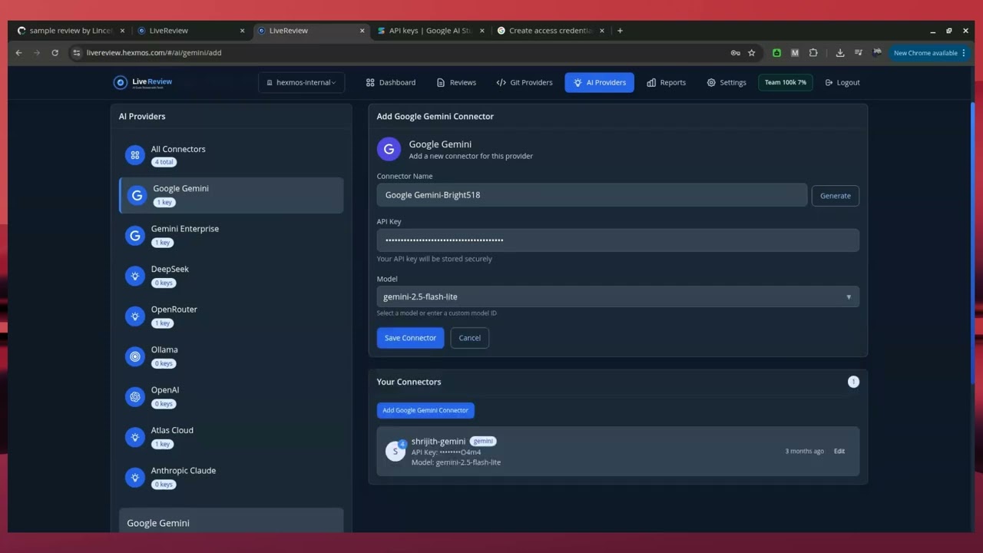The height and width of the screenshot is (553, 983).
Task: Click the 'shrijith-gemini' connector name
Action: tap(439, 441)
